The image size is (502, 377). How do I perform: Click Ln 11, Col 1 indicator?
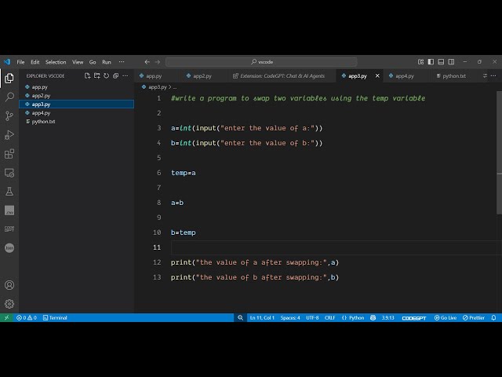262,317
